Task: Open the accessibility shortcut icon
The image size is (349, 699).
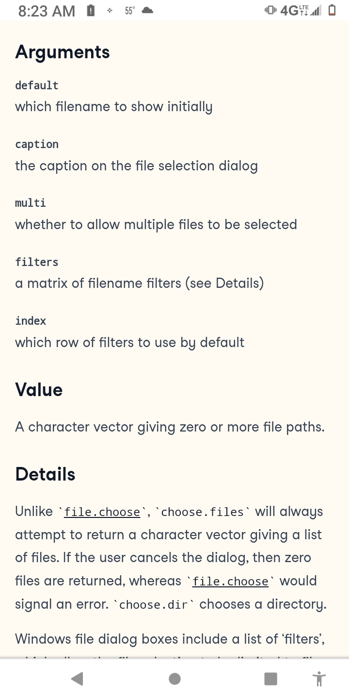Action: coord(319,679)
